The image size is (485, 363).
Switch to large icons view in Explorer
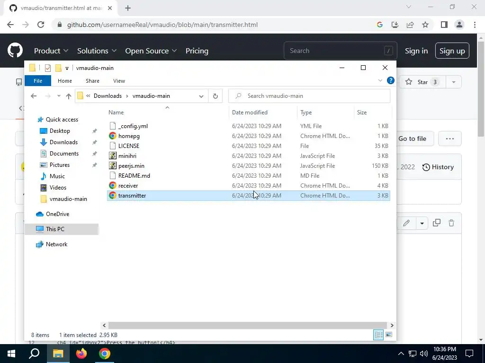389,335
